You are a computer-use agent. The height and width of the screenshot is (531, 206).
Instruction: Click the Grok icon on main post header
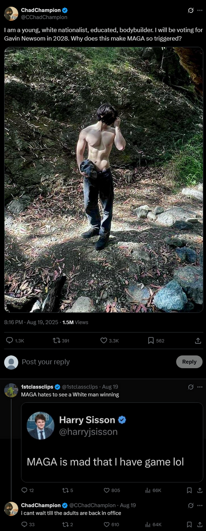point(190,10)
